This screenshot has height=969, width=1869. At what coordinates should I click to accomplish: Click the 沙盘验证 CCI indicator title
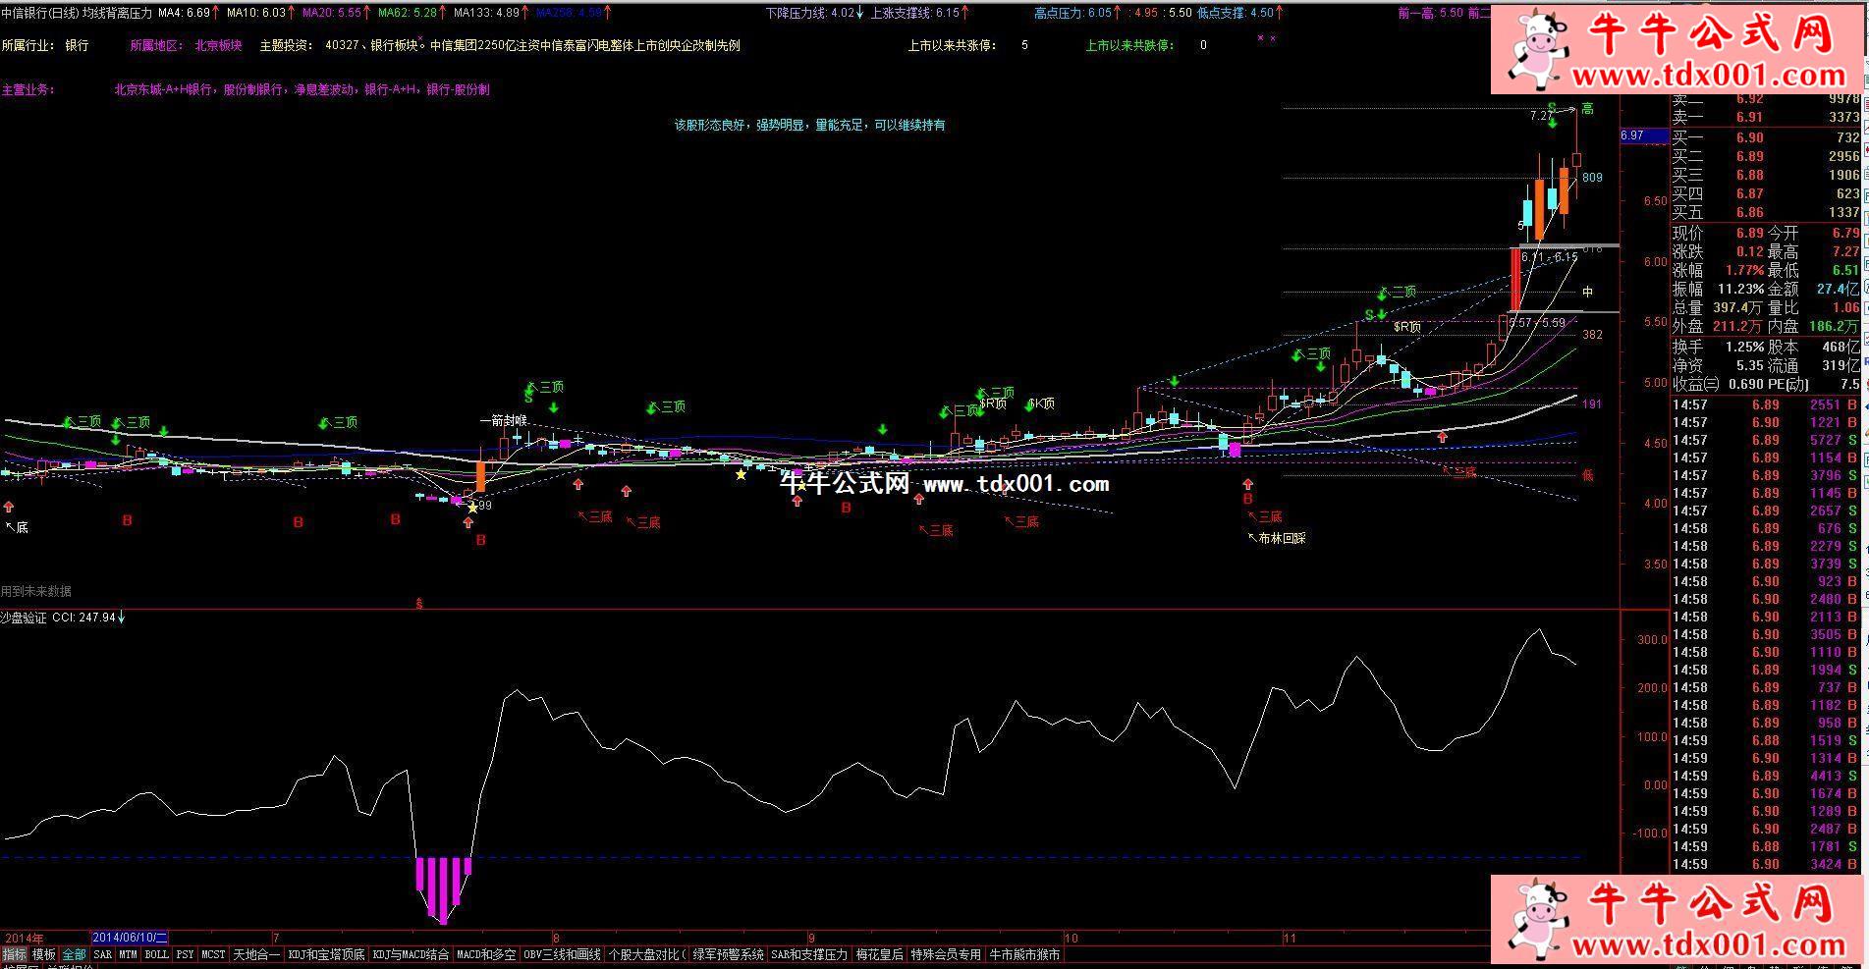59,618
